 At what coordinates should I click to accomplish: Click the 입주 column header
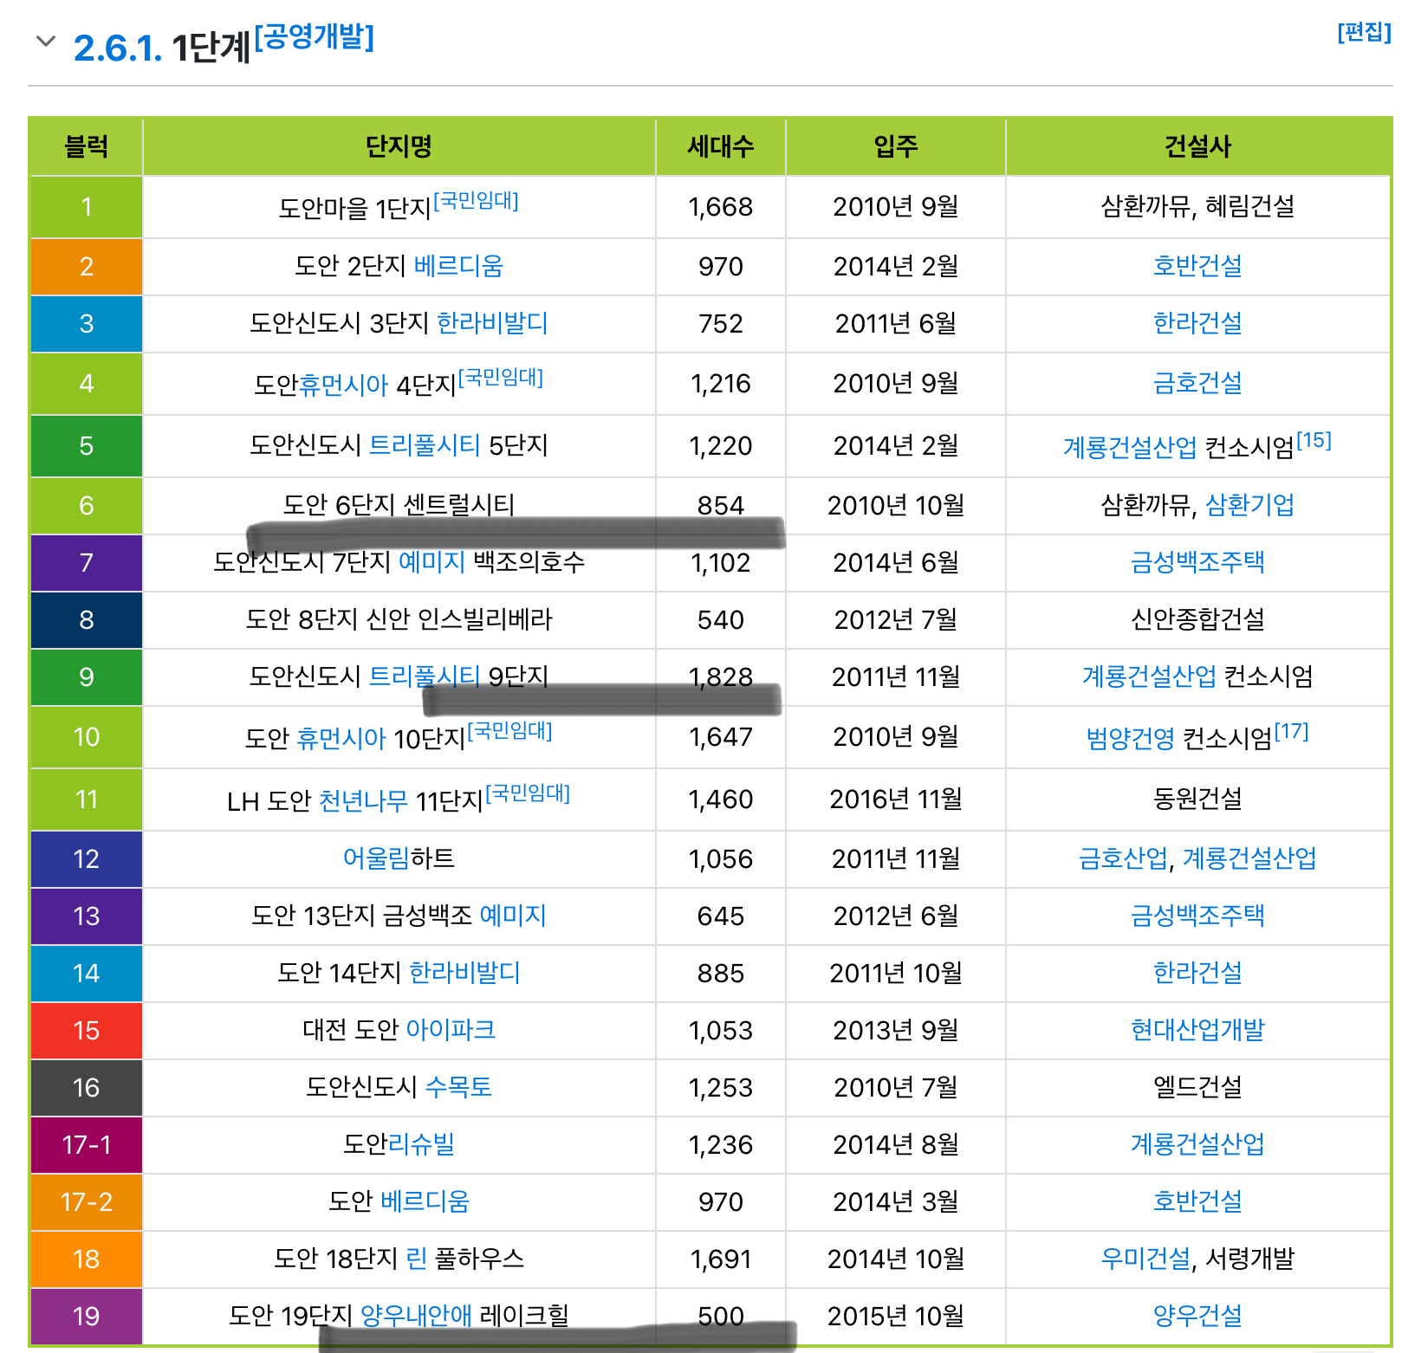896,146
